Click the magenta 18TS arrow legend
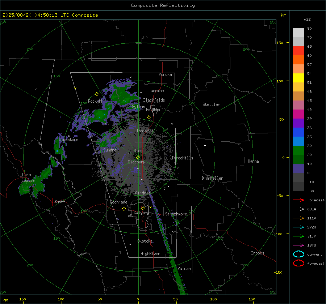The width and height of the screenshot is (326, 304). tap(298, 245)
